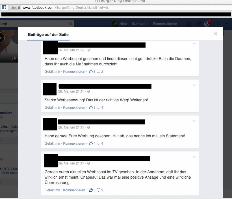Click comment bubble icon showing 2 comments
The width and height of the screenshot is (232, 199).
99,72
